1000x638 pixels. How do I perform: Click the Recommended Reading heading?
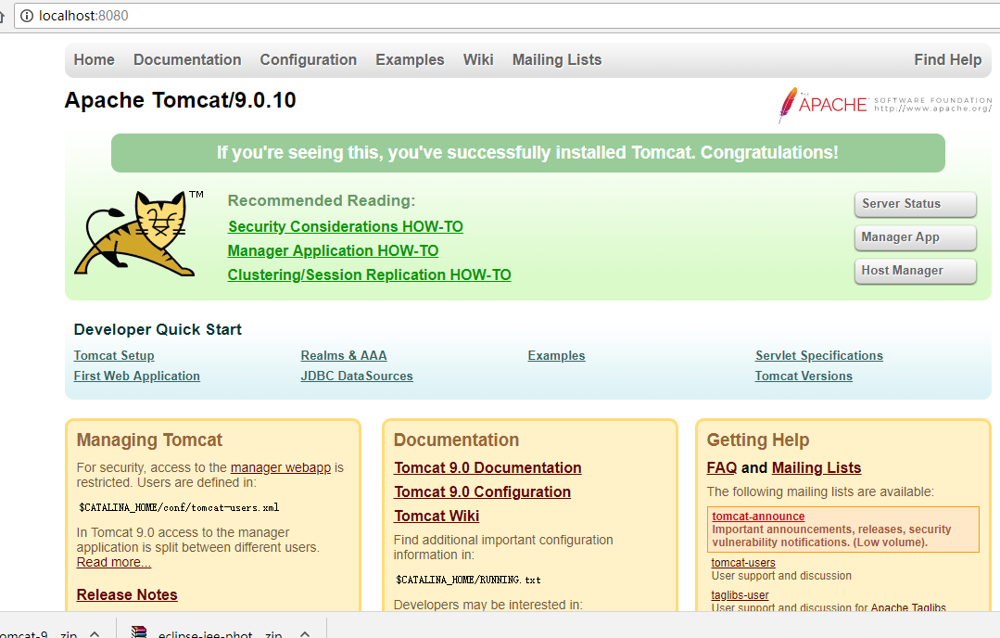click(x=322, y=200)
